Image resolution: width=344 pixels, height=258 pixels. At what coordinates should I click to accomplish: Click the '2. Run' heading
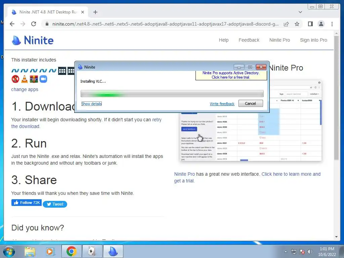coord(29,143)
